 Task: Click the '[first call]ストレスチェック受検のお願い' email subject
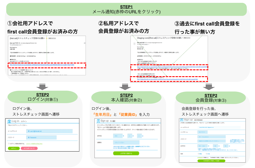[27, 38]
